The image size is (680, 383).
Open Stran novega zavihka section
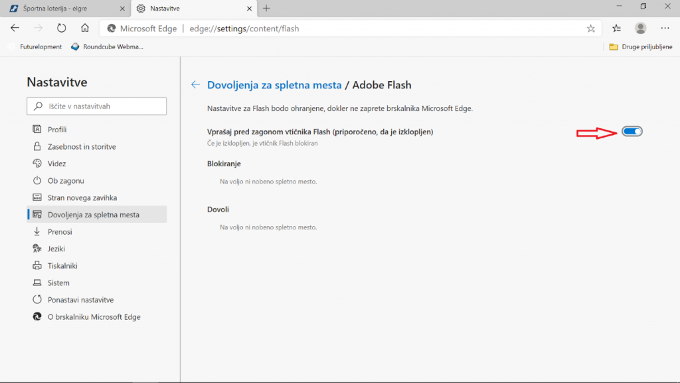point(96,197)
